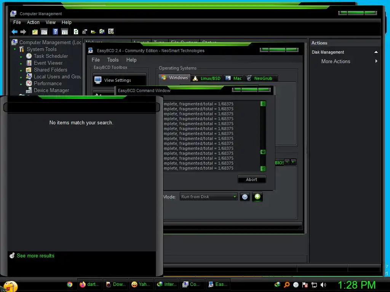This screenshot has height=292, width=390.
Task: Click the magnifier search toolbar icon
Action: pos(102,32)
